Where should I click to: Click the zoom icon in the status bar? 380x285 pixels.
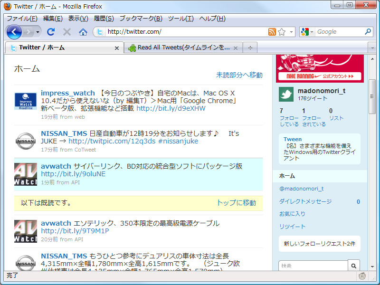361,275
